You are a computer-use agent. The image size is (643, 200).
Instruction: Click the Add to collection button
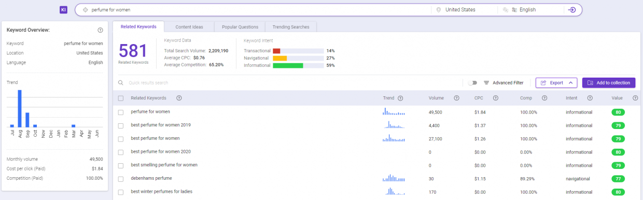tap(609, 83)
